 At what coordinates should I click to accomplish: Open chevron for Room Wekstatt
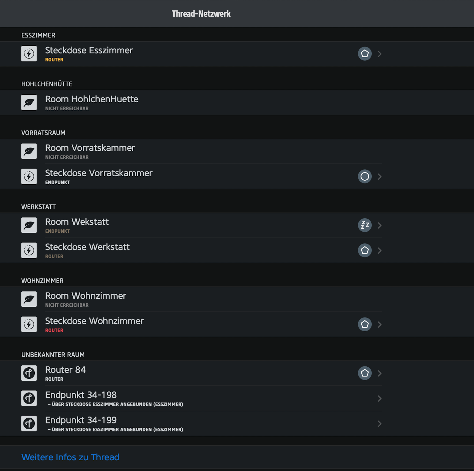(379, 225)
